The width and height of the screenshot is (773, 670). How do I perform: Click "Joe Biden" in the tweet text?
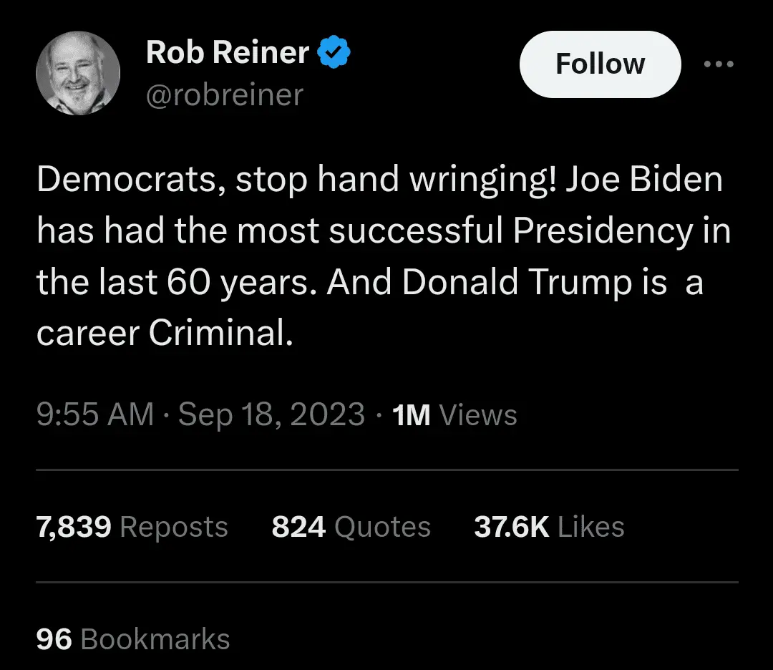click(644, 180)
